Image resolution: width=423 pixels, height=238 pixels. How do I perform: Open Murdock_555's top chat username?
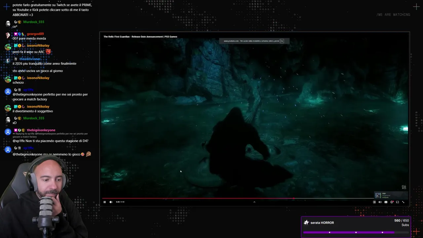33,22
